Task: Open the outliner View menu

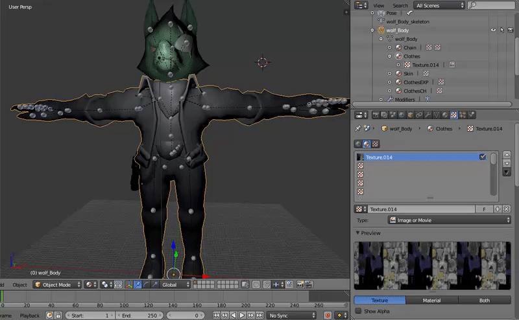Action: click(379, 6)
